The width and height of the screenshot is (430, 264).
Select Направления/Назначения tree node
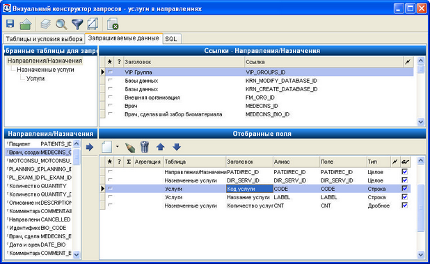(45, 61)
